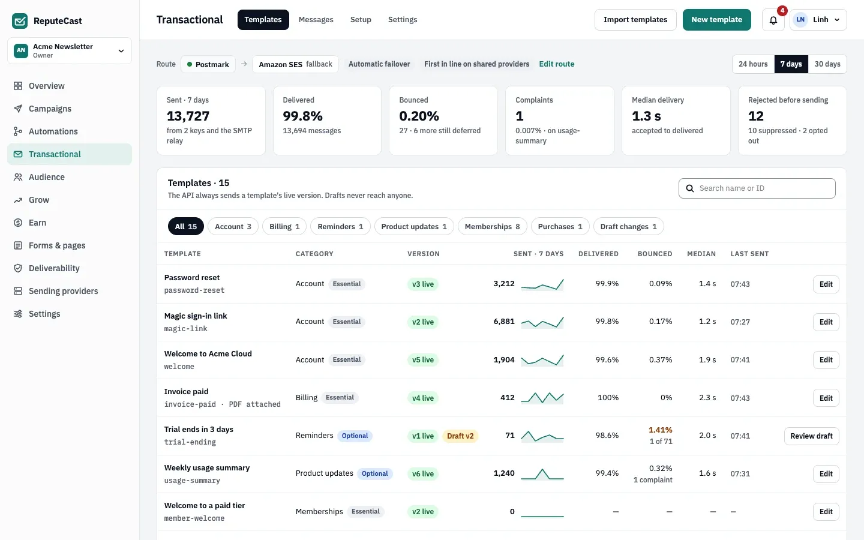
Task: Filter templates by Reminders category
Action: point(340,226)
